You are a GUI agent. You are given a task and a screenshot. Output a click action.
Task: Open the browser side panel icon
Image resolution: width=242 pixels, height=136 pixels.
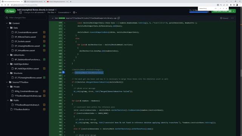234,5
